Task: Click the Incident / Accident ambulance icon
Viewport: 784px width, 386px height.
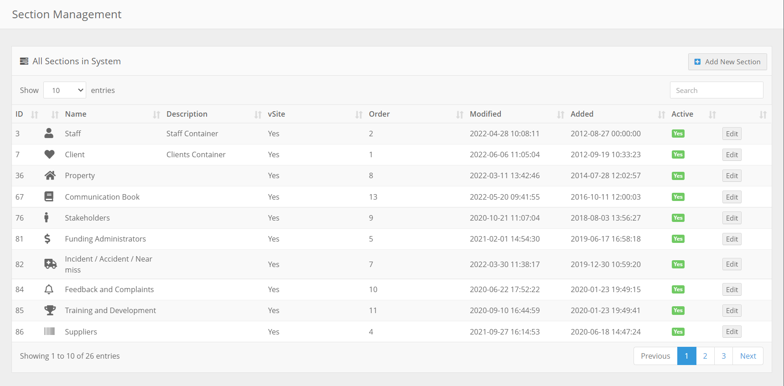Action: tap(50, 264)
